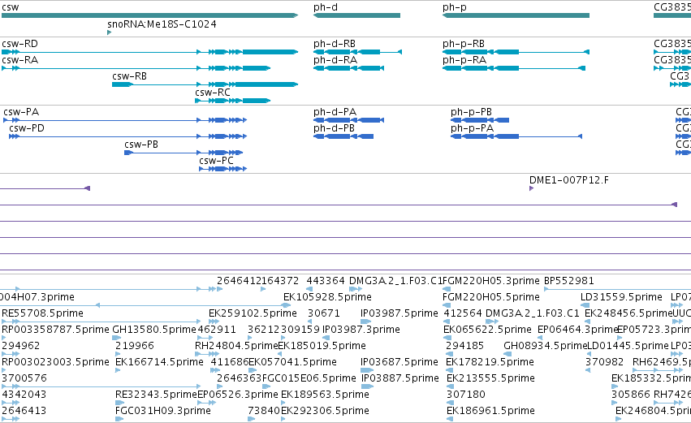The width and height of the screenshot is (691, 423).
Task: Open the ph-d-PB coding feature
Action: (x=343, y=136)
